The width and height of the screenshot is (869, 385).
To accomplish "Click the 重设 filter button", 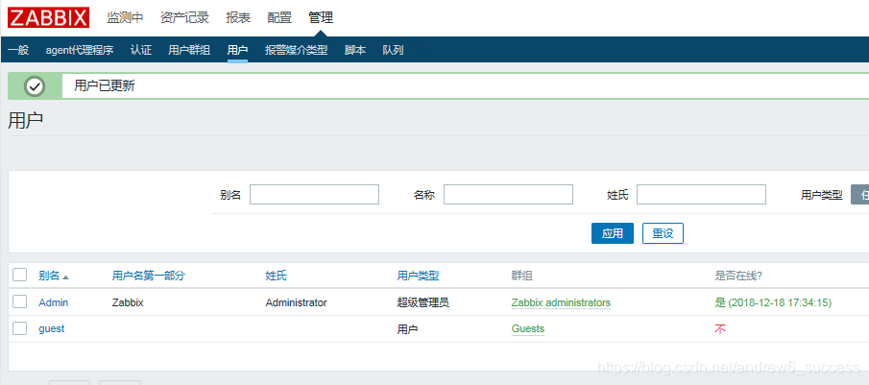I will click(663, 233).
